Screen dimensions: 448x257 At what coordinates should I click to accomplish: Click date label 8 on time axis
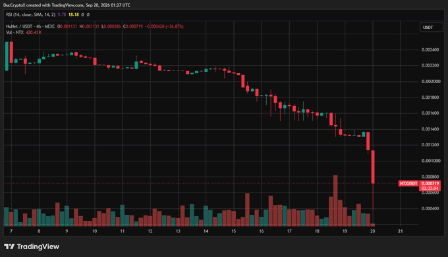tap(39, 231)
